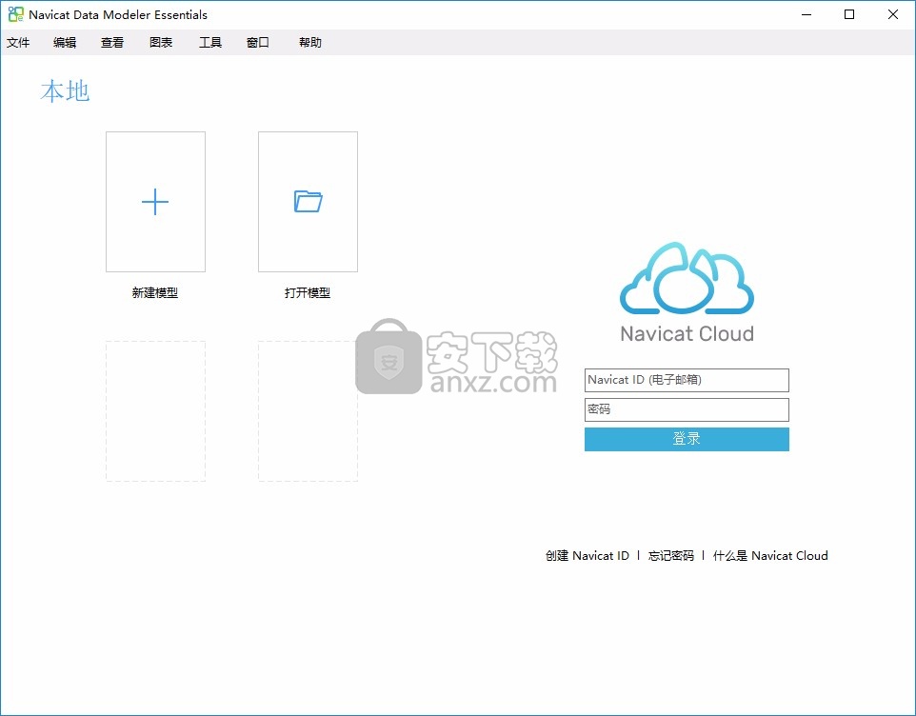Focus the Navicat ID email field
The image size is (916, 716).
point(687,380)
